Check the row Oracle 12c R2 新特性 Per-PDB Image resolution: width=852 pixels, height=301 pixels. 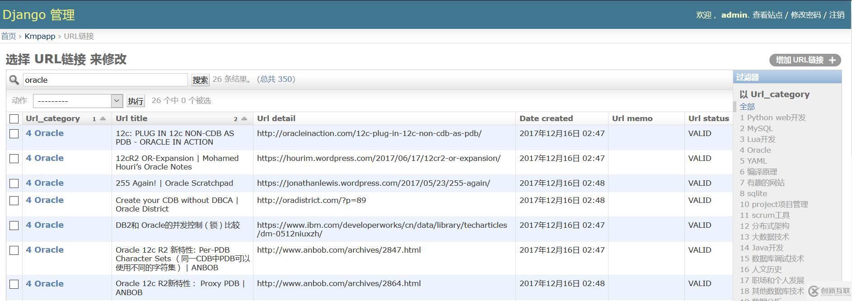click(x=14, y=250)
